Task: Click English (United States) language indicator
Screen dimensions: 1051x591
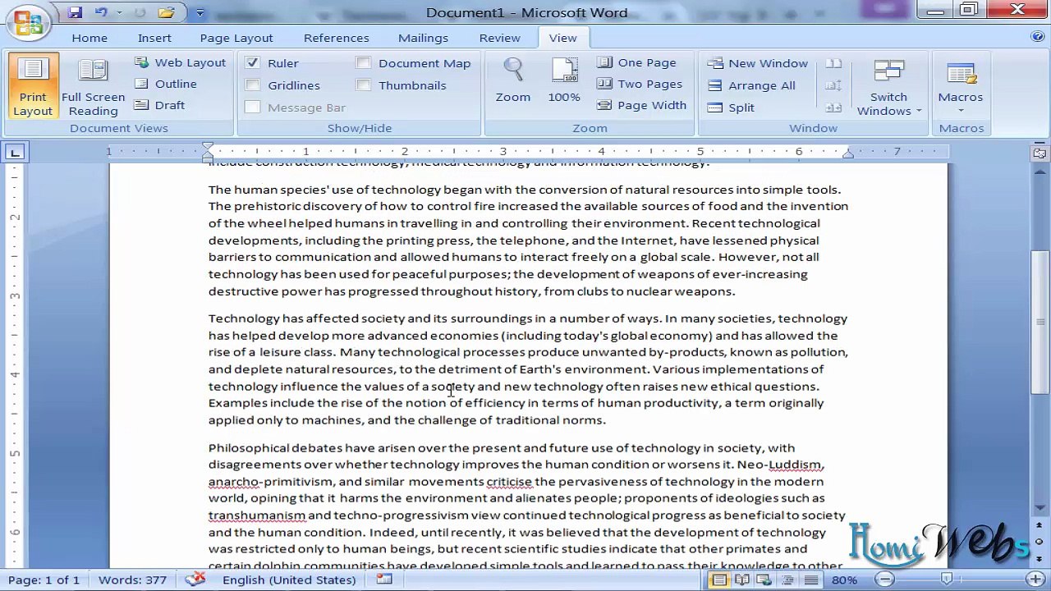Action: click(289, 580)
